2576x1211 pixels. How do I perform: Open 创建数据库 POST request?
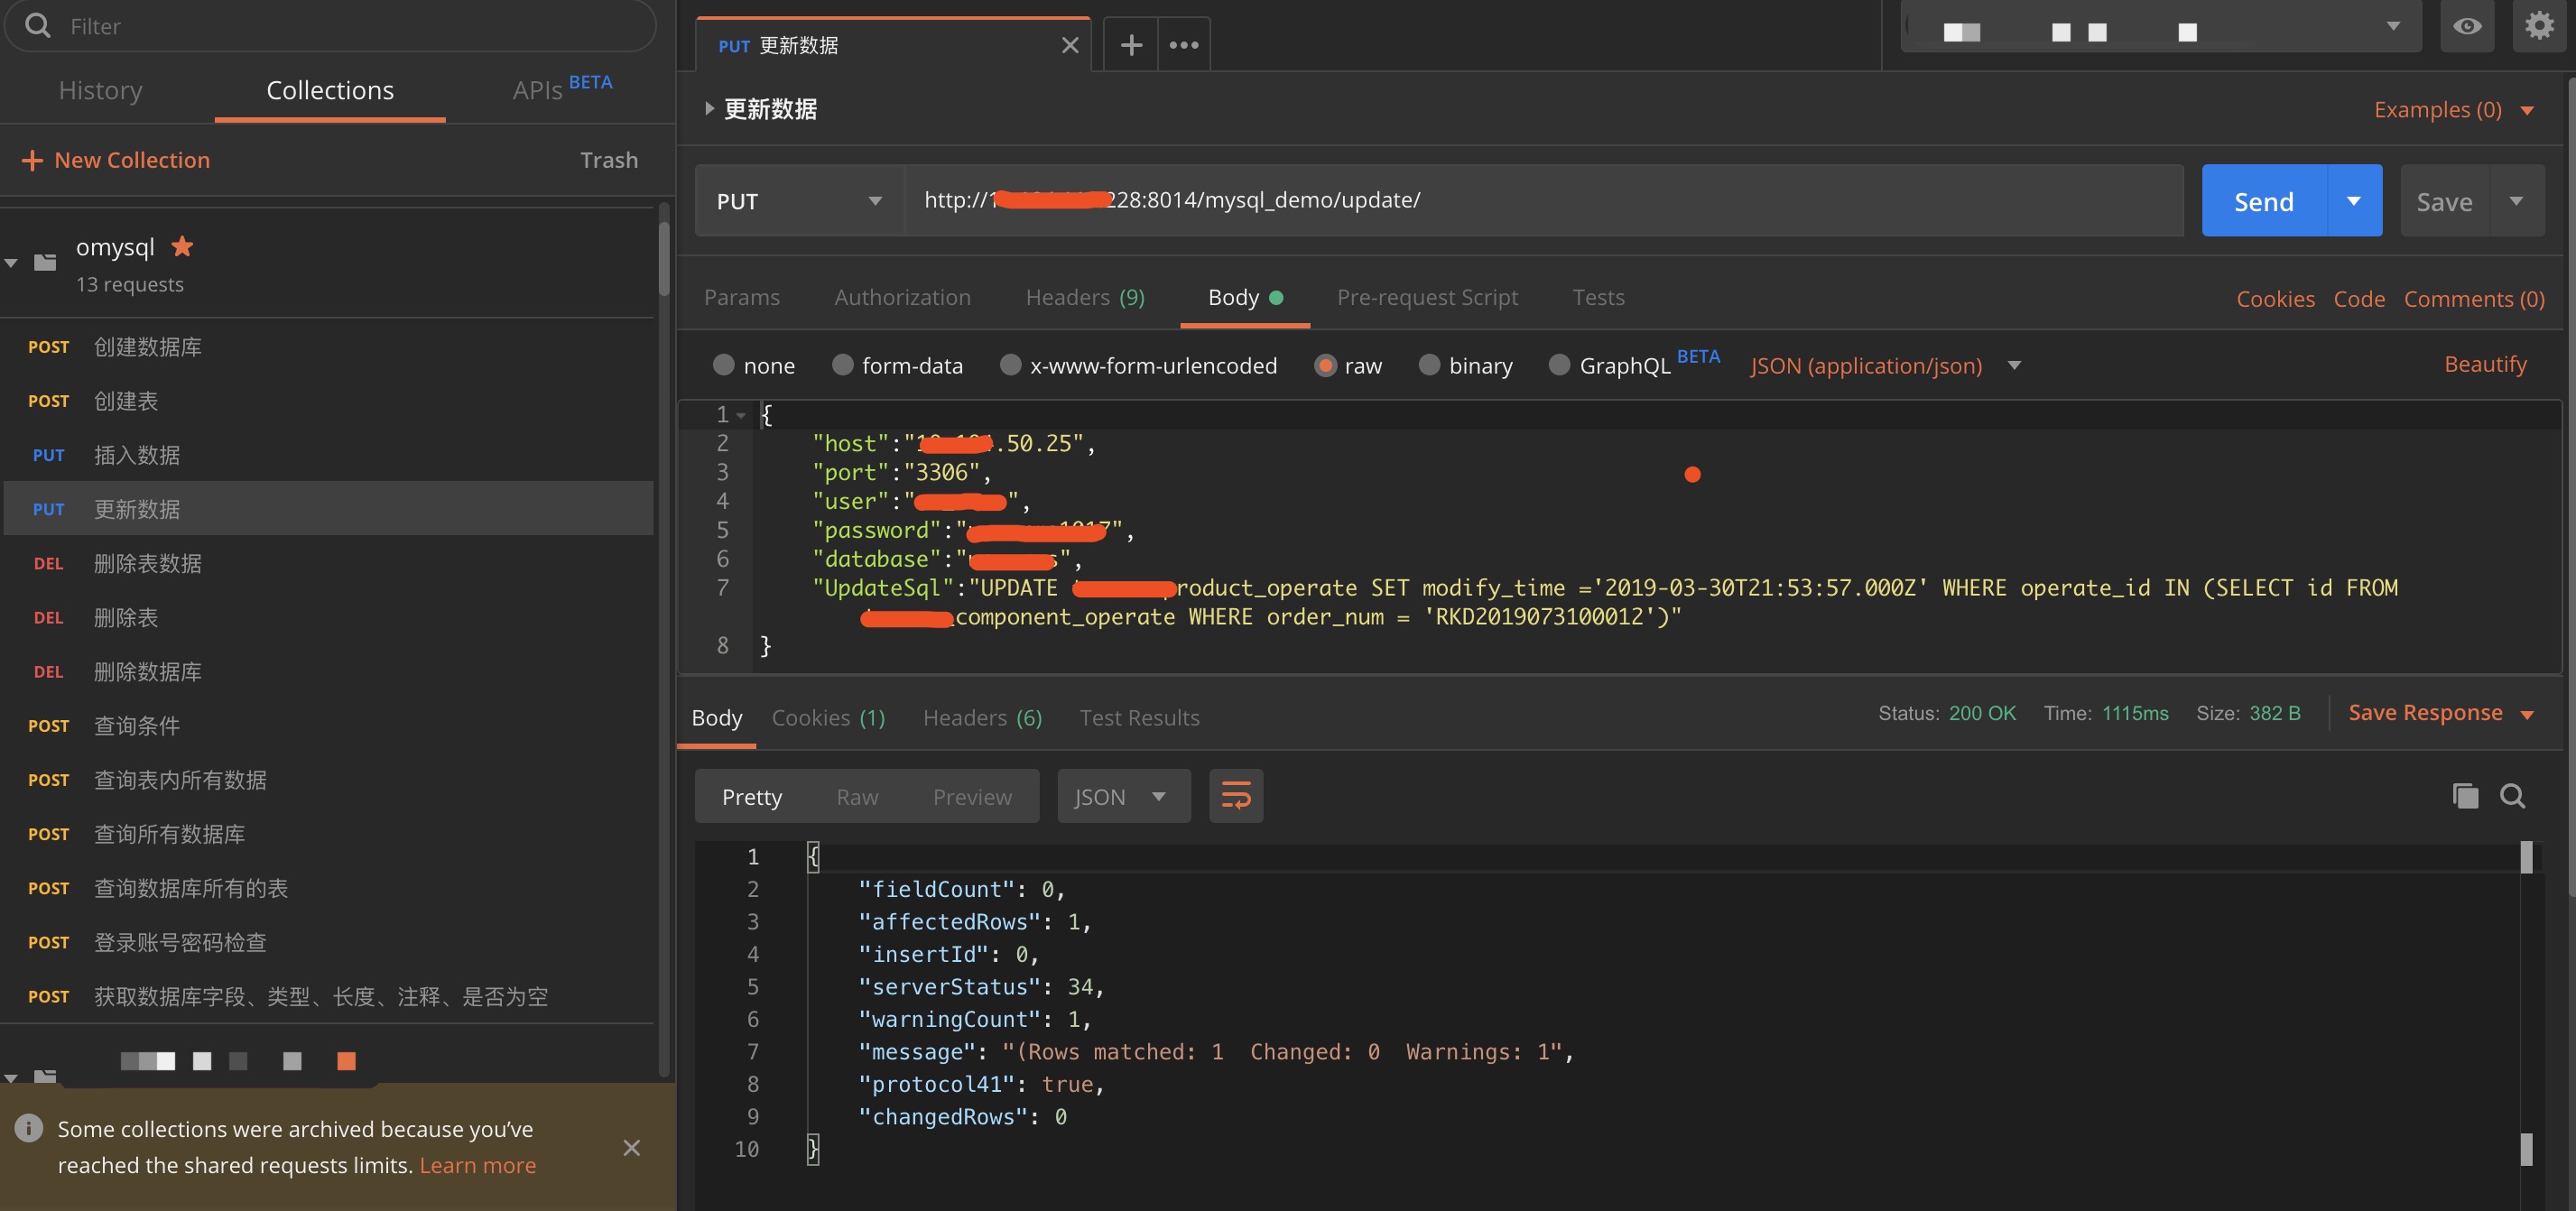coord(328,346)
